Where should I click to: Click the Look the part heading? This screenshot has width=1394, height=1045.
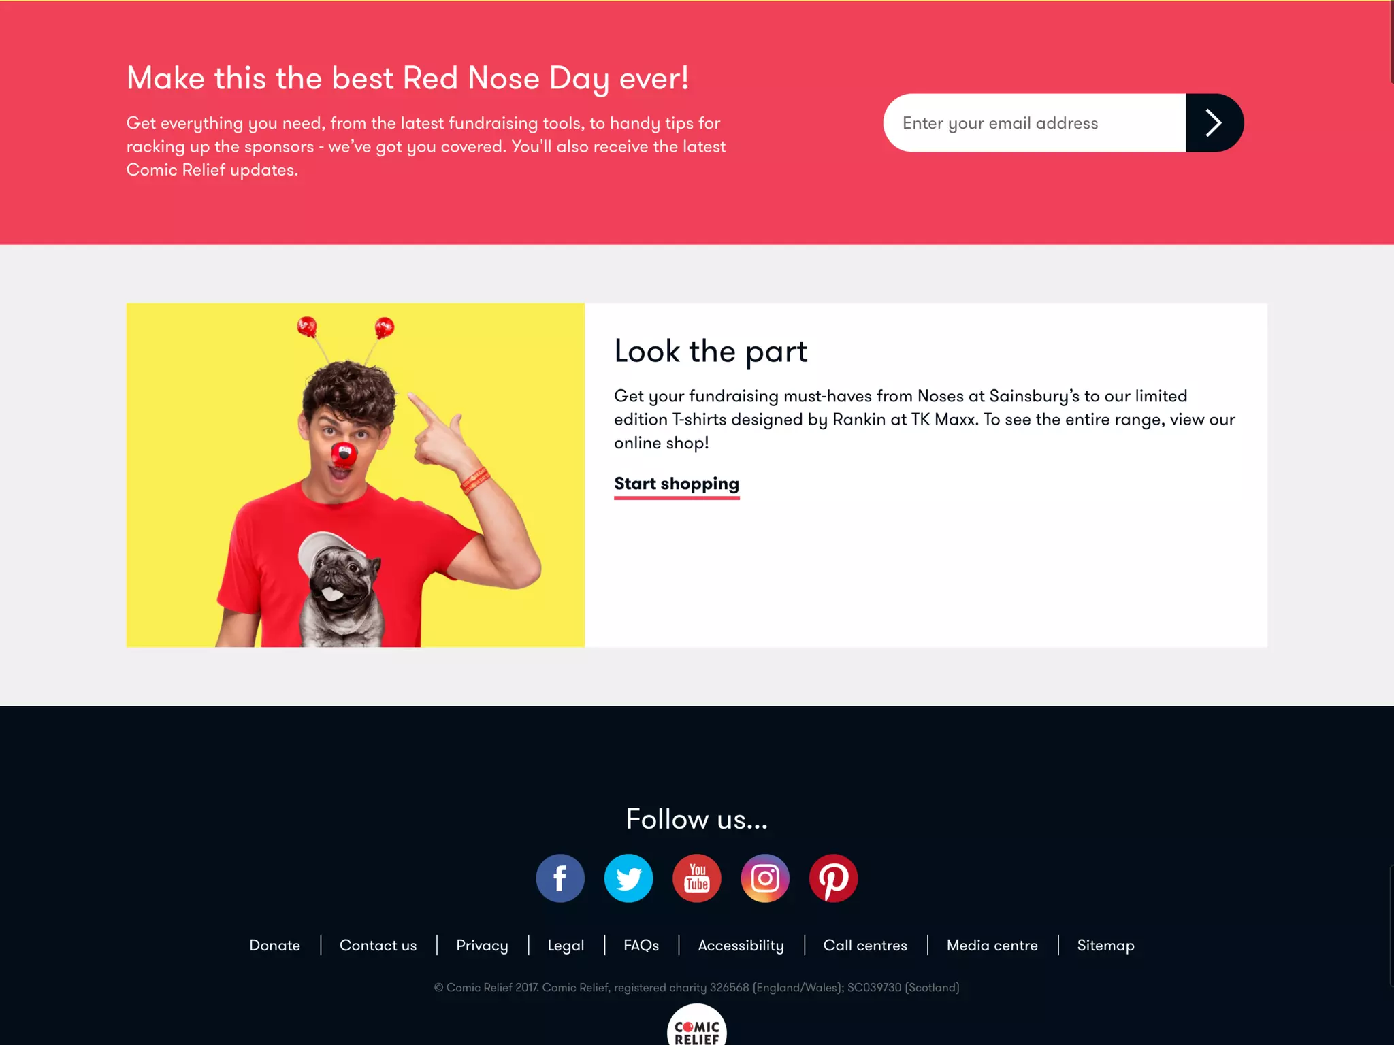tap(711, 352)
